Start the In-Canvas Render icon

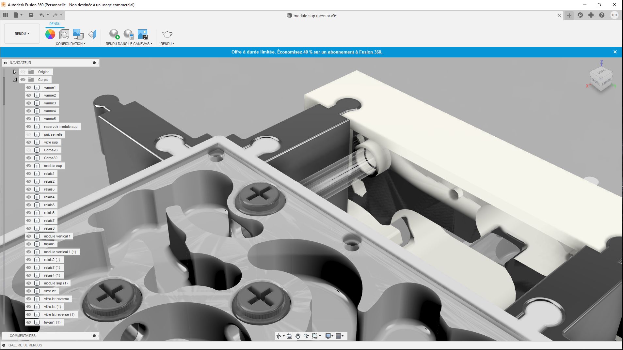[114, 34]
